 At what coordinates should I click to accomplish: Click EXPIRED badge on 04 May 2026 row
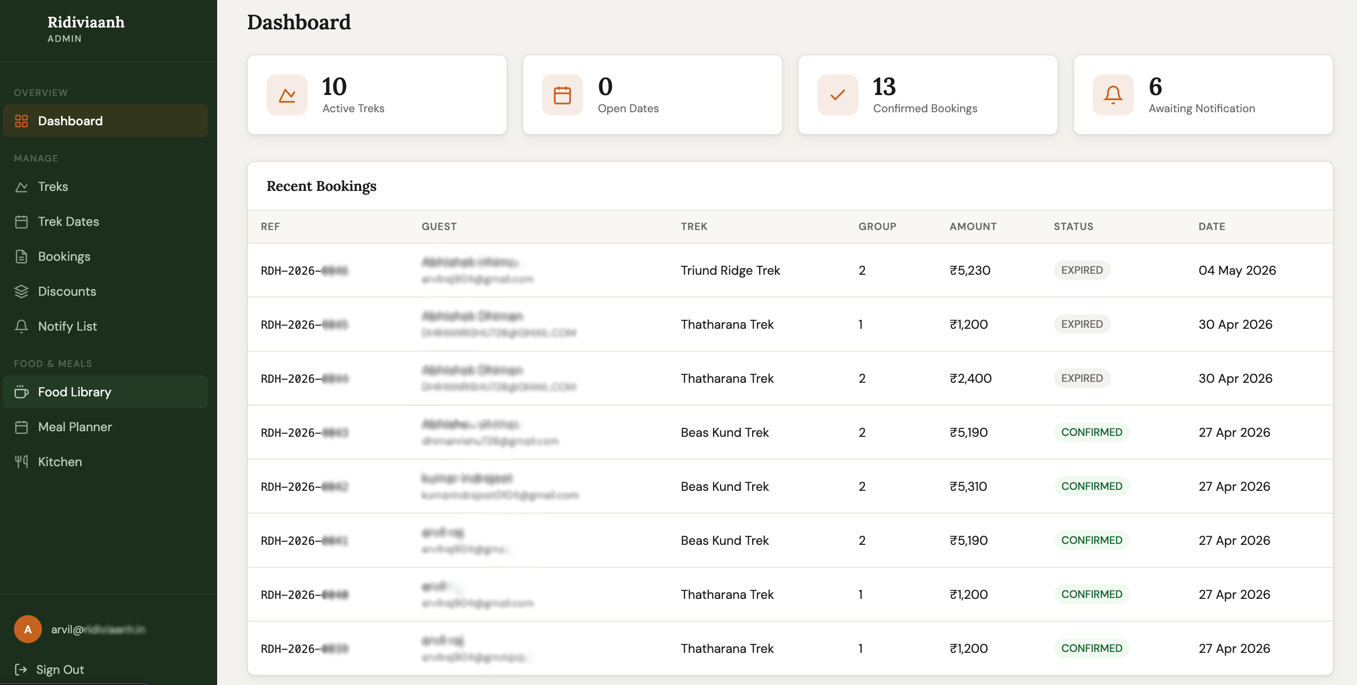click(x=1082, y=270)
